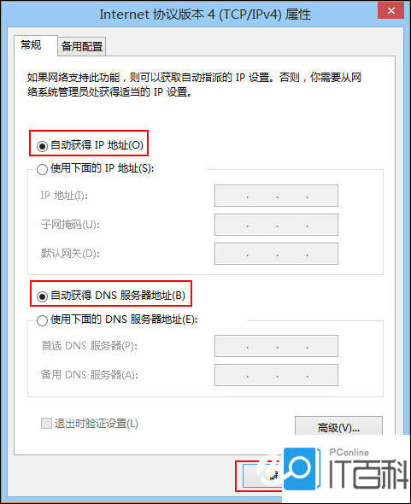Screen dimensions: 411x504
Task: Select 自动获得 DNS 服务器地址(B) radio button
Action: 42,296
